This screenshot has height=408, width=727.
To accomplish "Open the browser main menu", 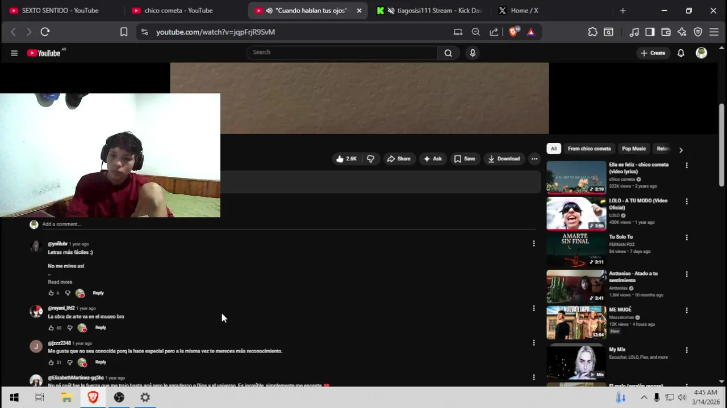I will pyautogui.click(x=714, y=32).
